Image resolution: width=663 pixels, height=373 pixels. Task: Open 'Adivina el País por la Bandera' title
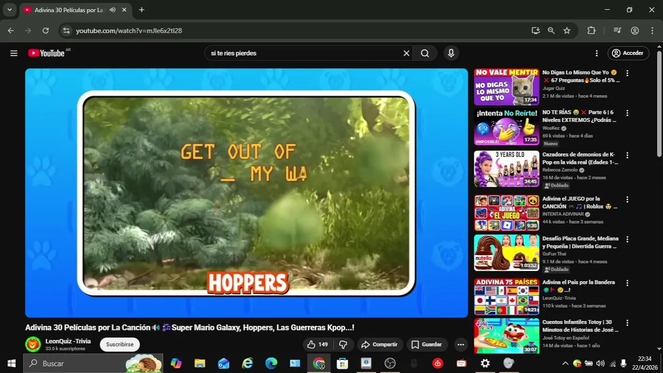pyautogui.click(x=578, y=286)
